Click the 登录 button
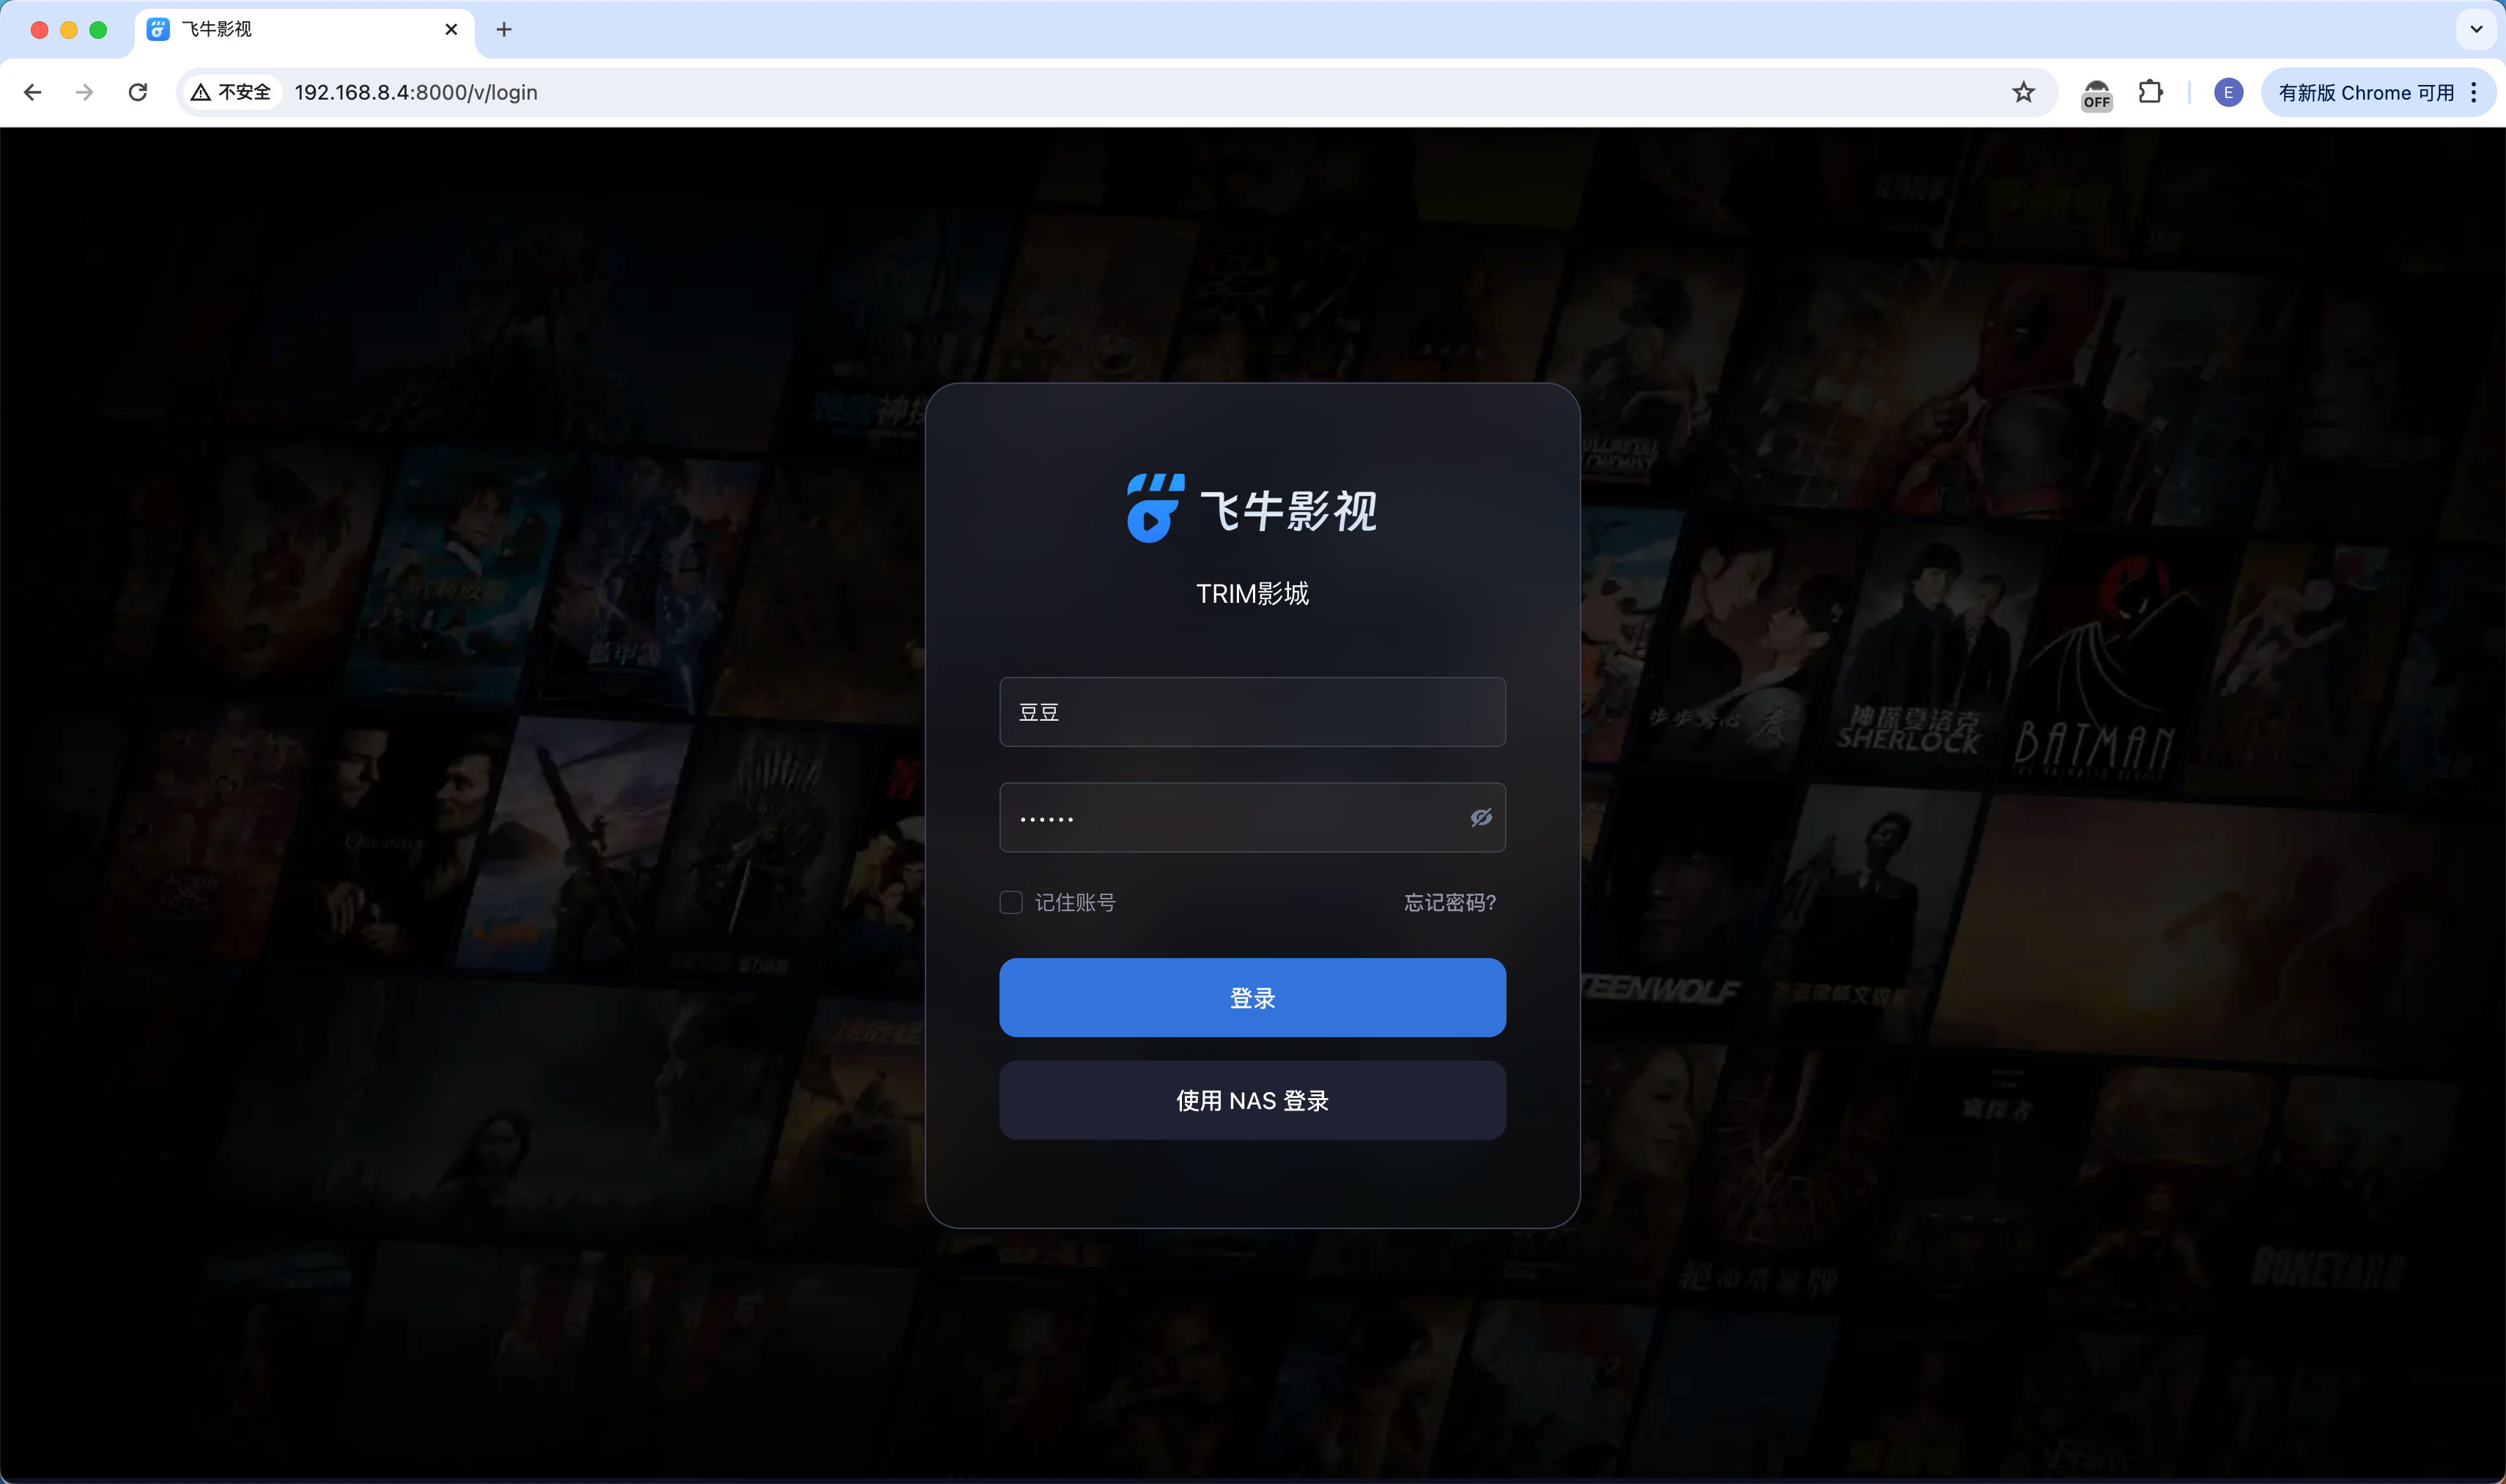 click(1252, 997)
